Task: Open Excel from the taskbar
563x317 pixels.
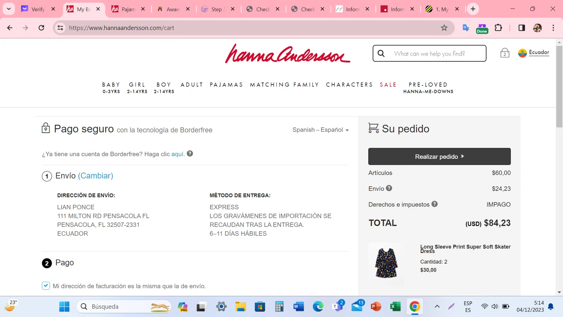Action: pos(395,306)
